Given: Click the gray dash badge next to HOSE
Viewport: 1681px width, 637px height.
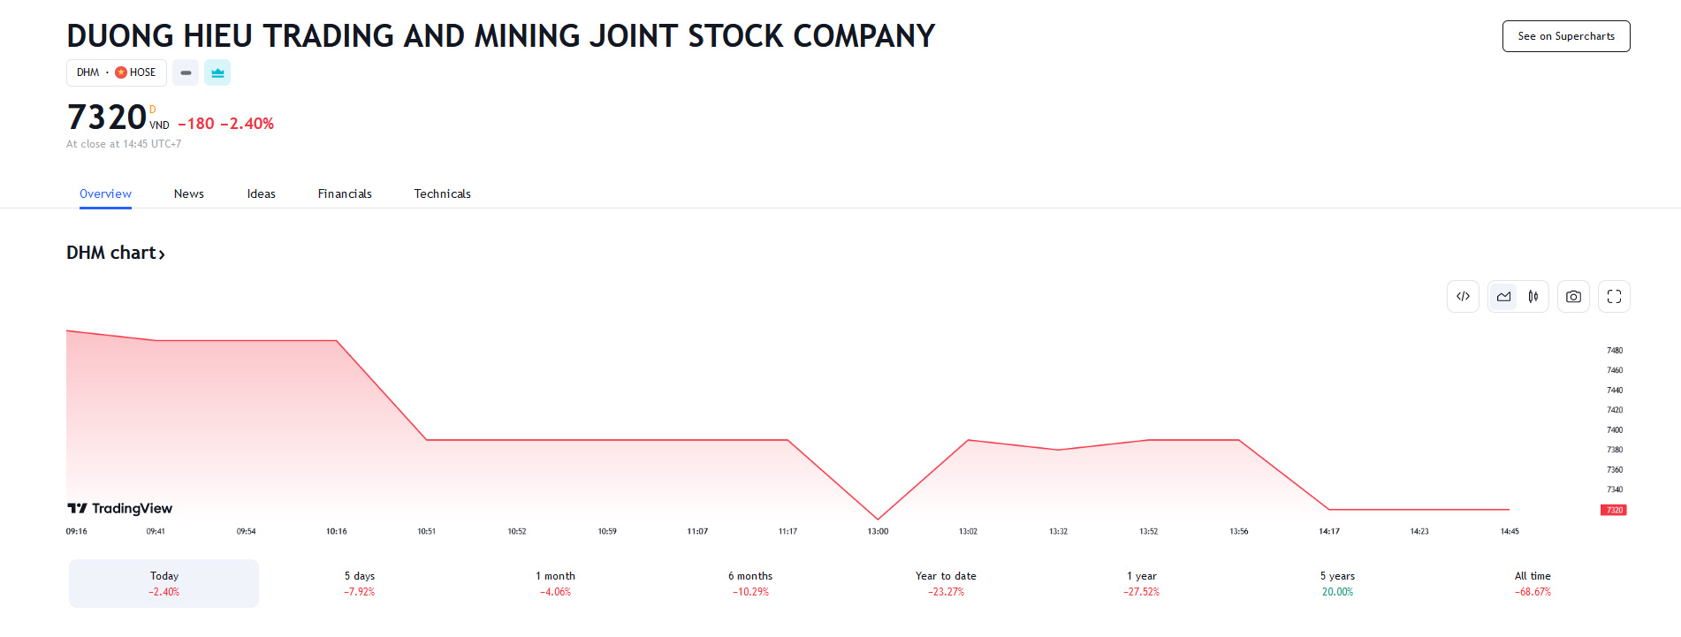Looking at the screenshot, I should [x=186, y=72].
